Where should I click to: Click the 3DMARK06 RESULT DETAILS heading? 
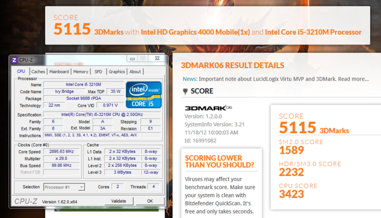pos(232,65)
